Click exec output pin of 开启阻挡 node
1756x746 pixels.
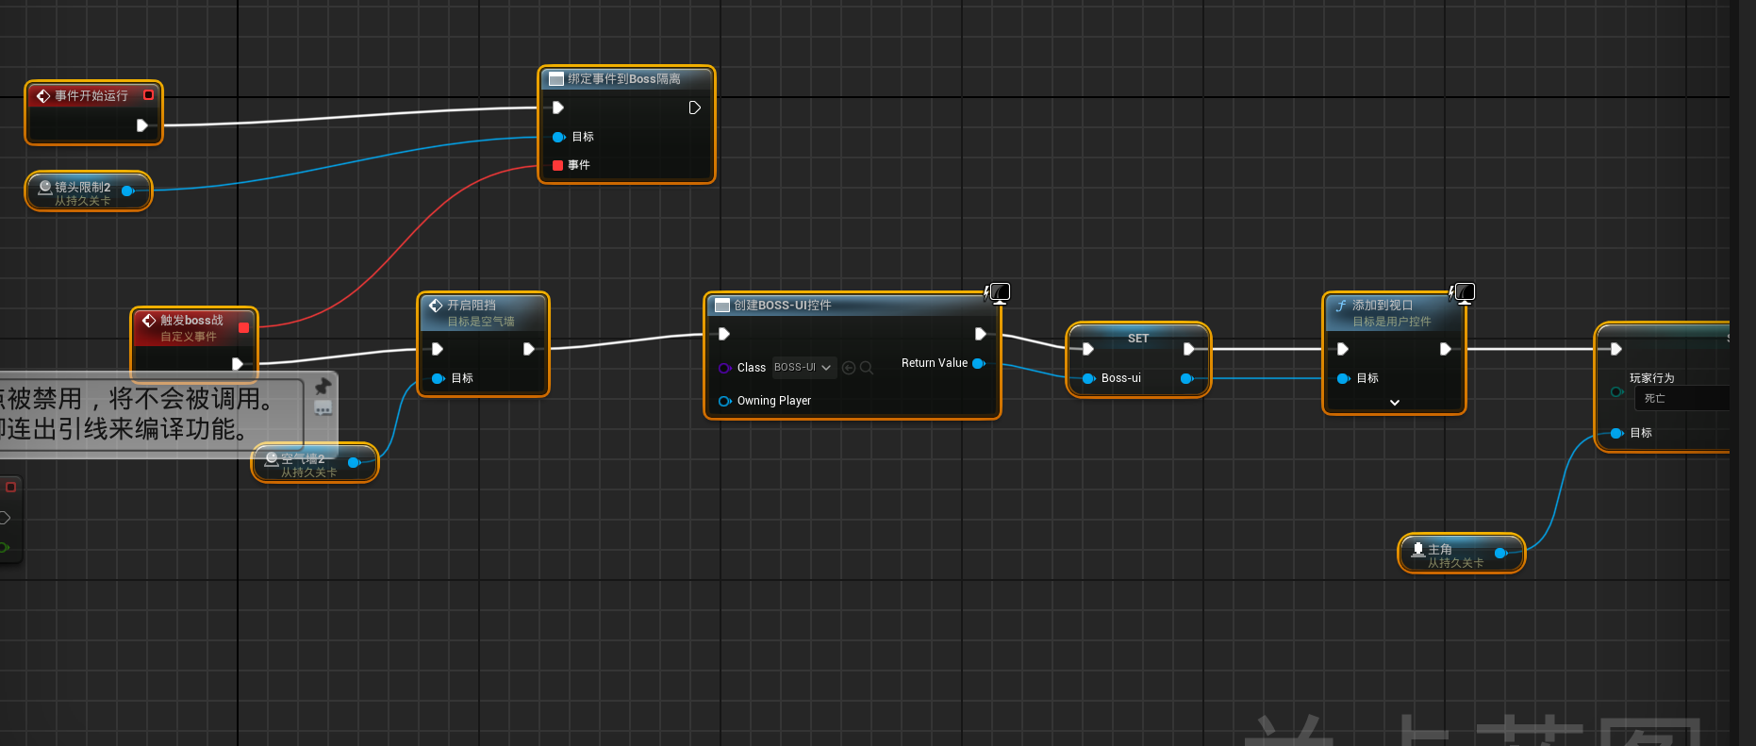(x=529, y=349)
